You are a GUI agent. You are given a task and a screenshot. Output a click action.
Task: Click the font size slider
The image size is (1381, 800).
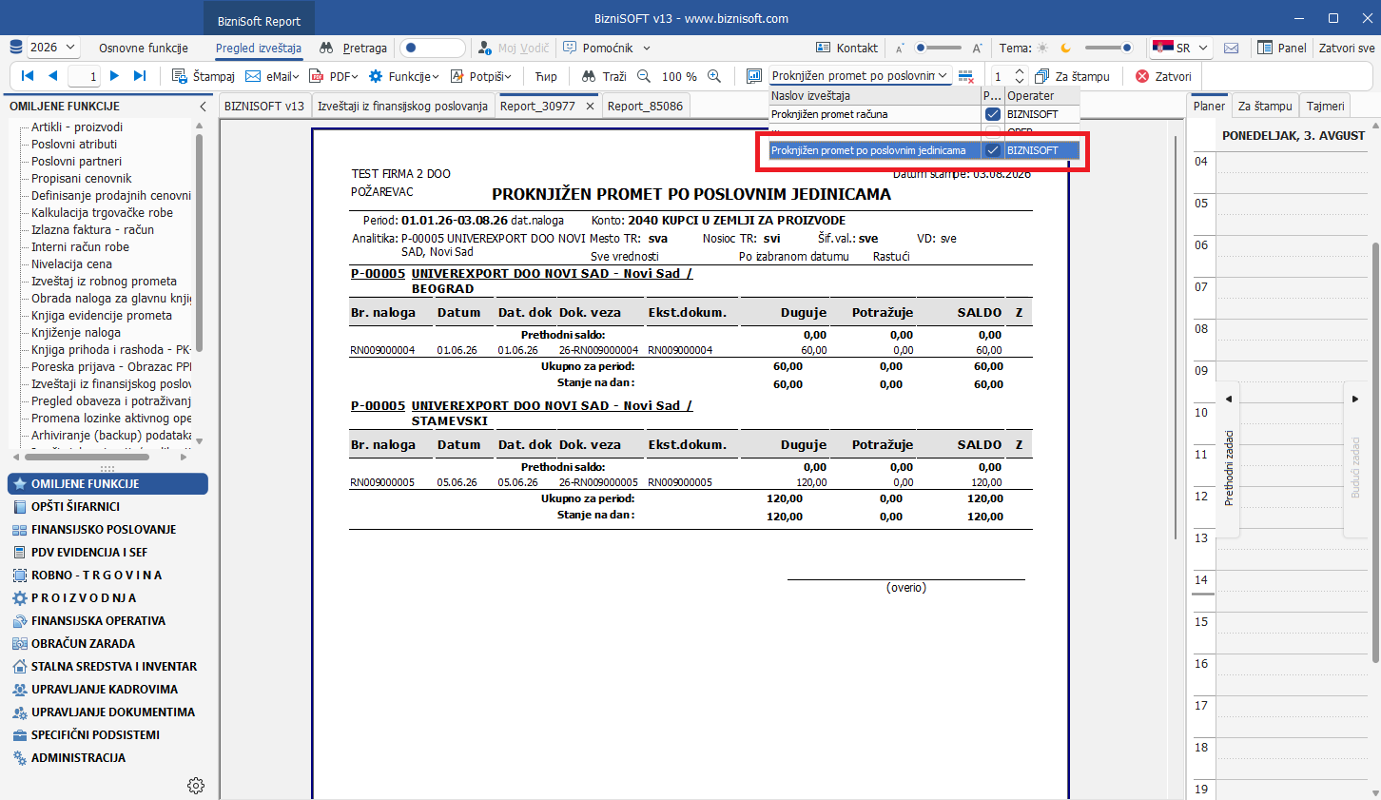pyautogui.click(x=939, y=48)
